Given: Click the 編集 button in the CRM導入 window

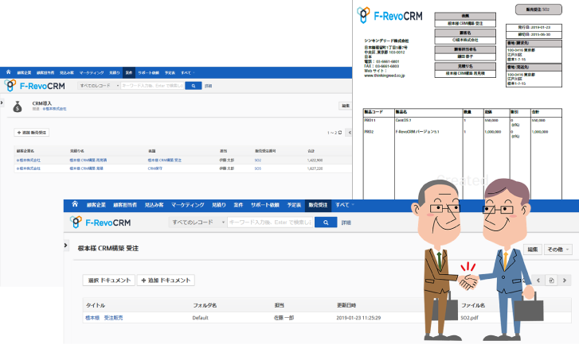Looking at the screenshot, I should point(346,106).
